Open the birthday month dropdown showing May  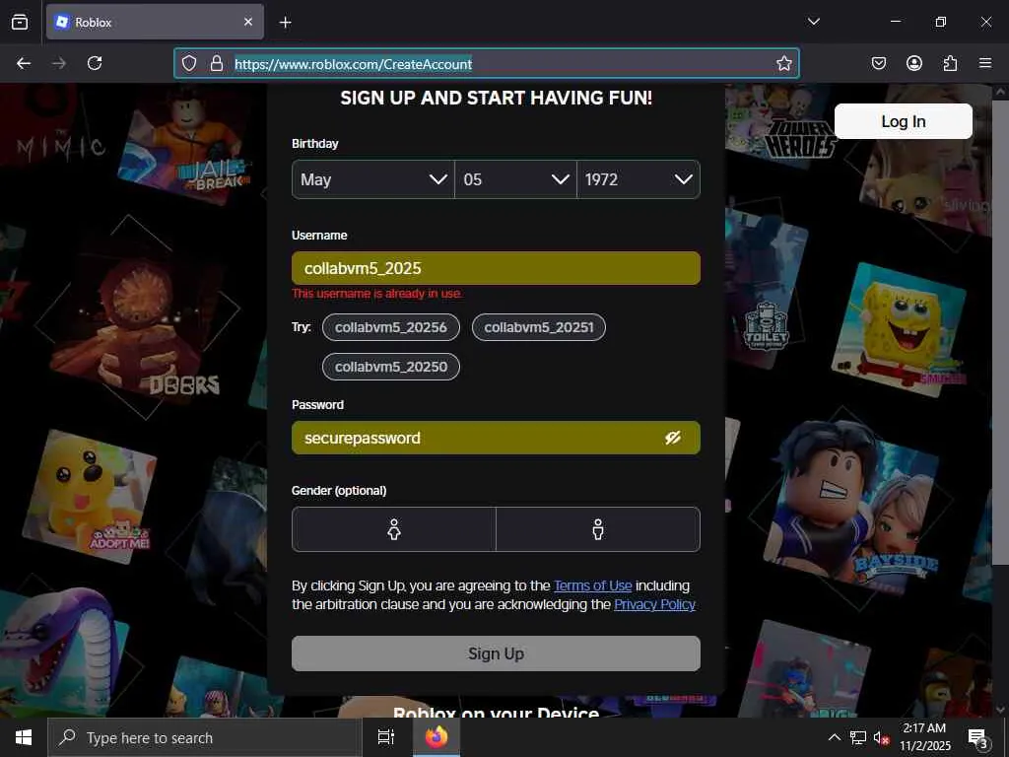click(373, 179)
